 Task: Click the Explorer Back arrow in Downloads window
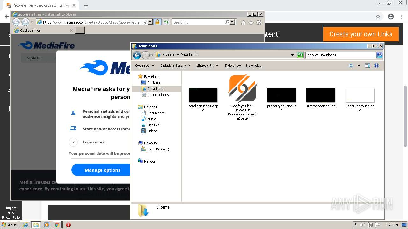click(x=137, y=55)
